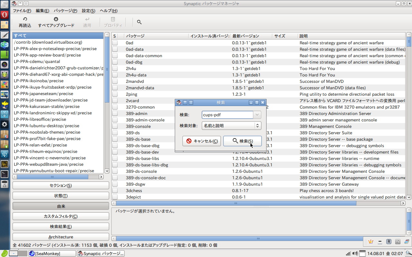Sort by the S status column header

pyautogui.click(x=115, y=36)
